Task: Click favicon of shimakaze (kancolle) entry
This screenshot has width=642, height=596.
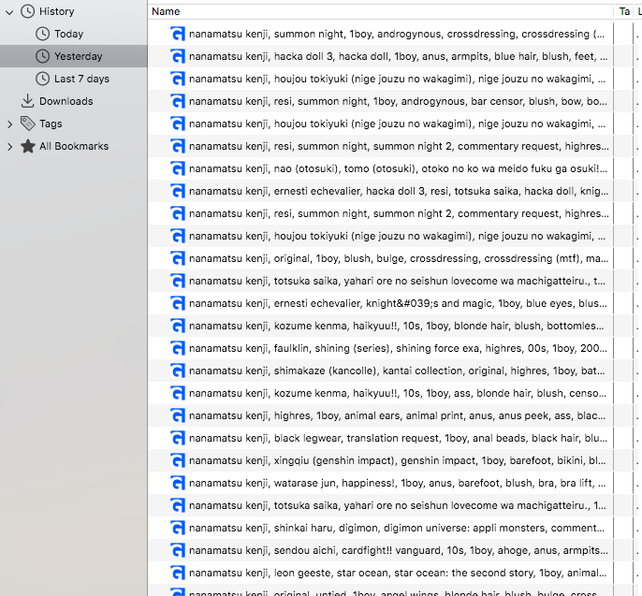Action: tap(178, 371)
